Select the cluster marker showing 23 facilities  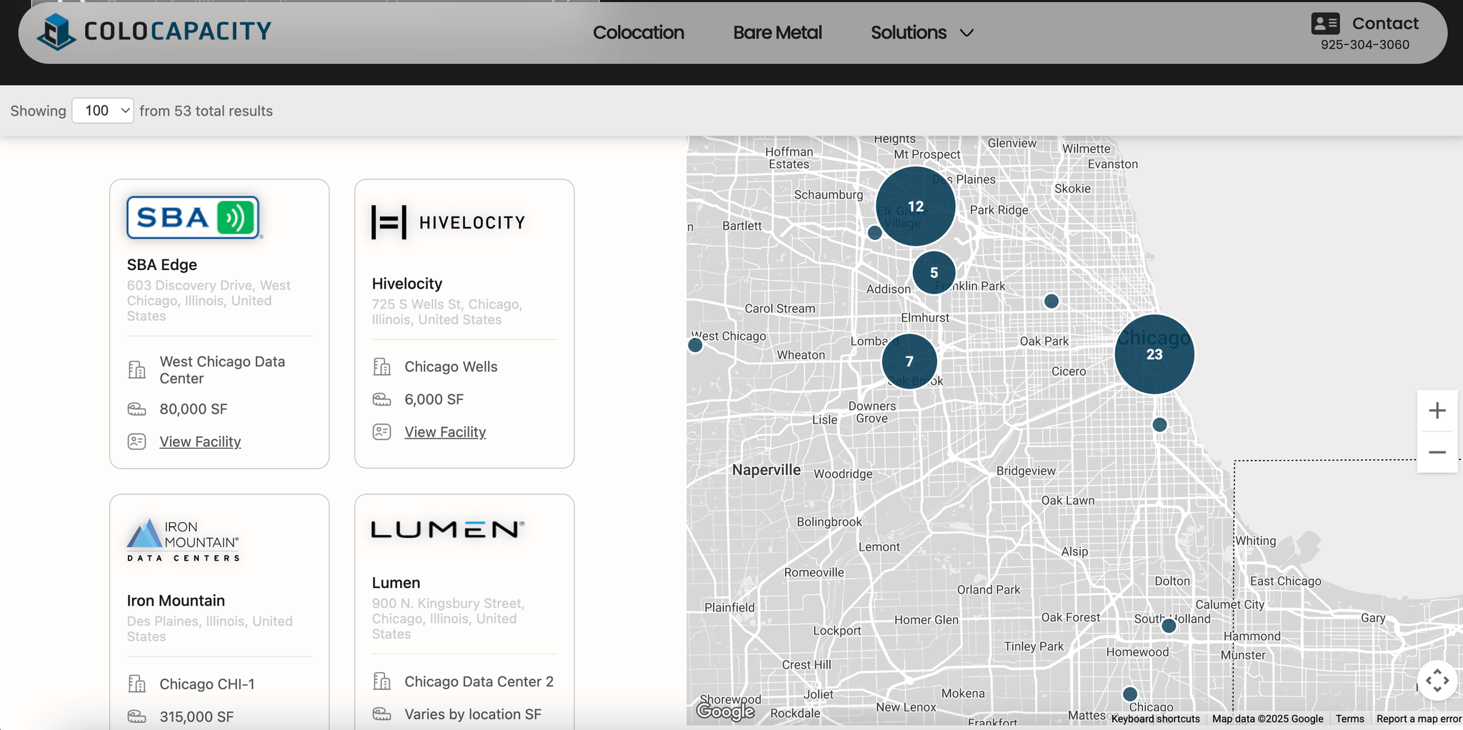coord(1153,354)
